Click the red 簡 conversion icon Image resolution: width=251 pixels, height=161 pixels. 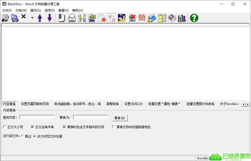142,18
